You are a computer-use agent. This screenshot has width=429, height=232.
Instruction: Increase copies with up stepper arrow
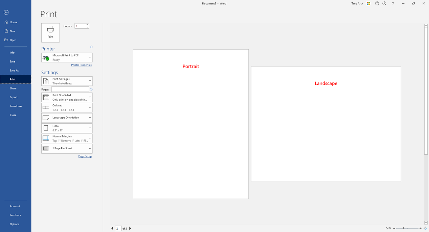tap(87, 25)
